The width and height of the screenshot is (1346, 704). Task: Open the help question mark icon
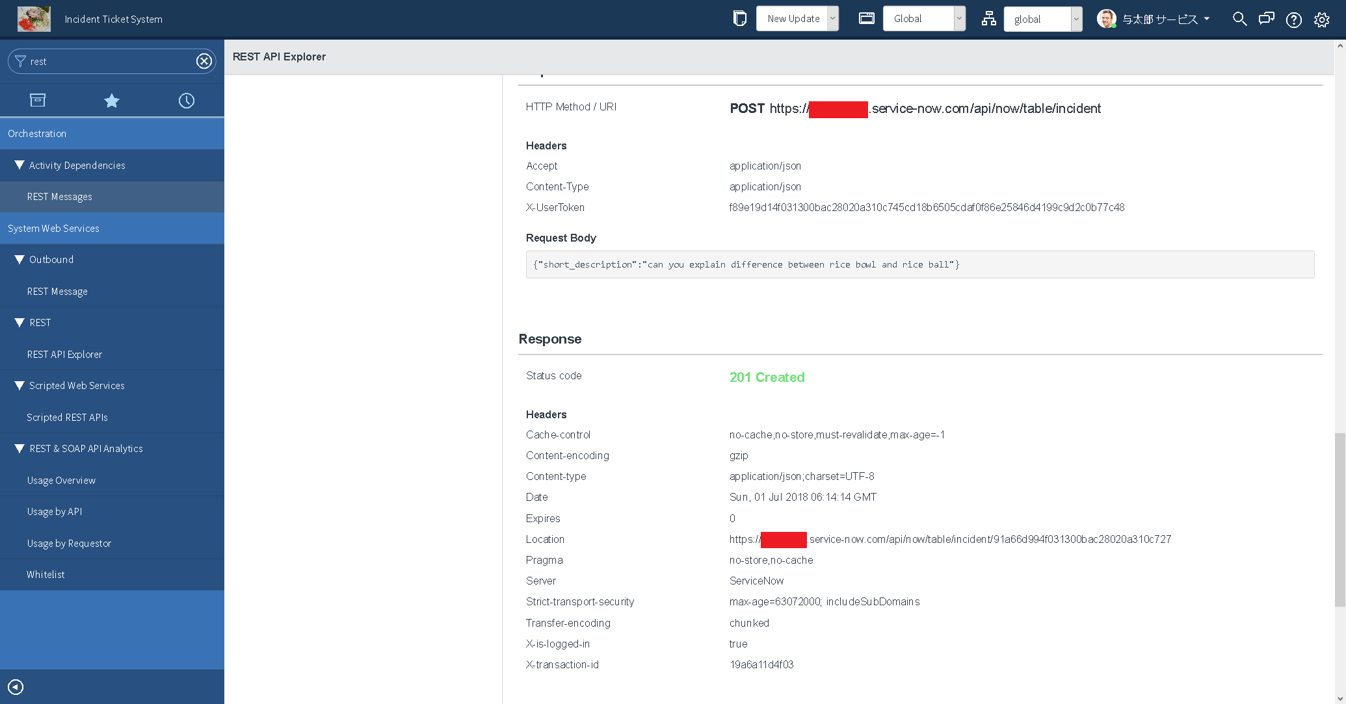pos(1293,19)
